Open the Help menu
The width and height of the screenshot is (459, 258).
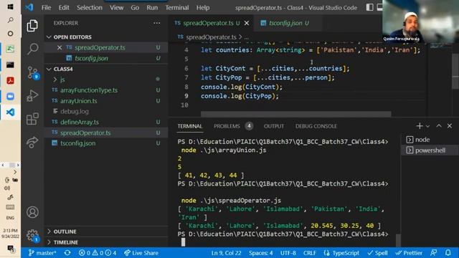click(x=203, y=8)
